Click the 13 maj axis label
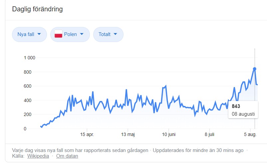This screenshot has width=267, height=165. (128, 136)
